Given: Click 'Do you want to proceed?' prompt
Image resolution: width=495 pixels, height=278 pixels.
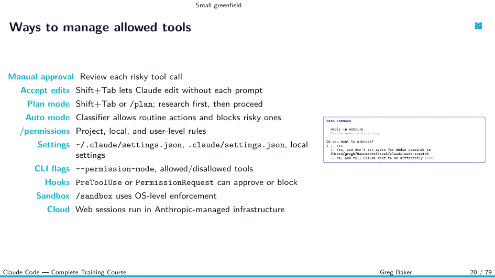Looking at the screenshot, I should 350,142.
